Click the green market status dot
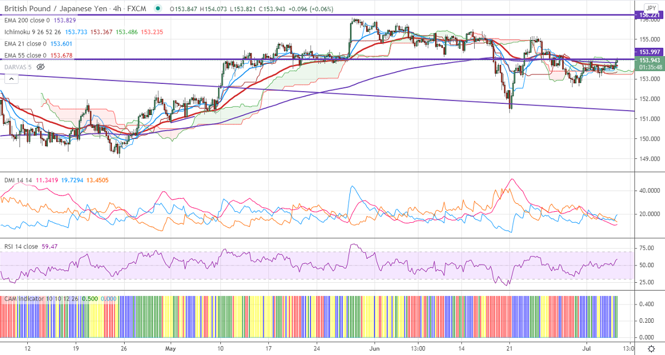The image size is (665, 355). click(x=158, y=8)
